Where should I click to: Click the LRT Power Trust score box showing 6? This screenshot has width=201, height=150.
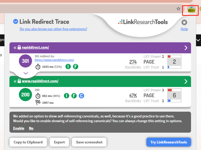174,95
